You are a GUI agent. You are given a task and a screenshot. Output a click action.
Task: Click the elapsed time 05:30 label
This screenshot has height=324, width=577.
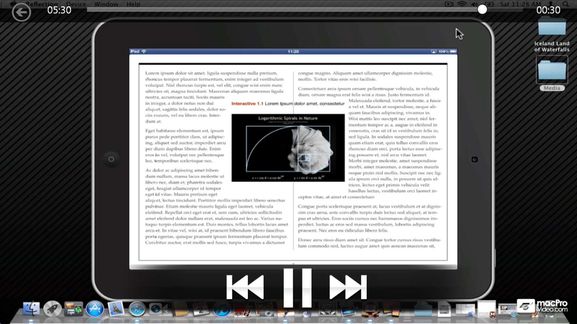click(x=59, y=10)
